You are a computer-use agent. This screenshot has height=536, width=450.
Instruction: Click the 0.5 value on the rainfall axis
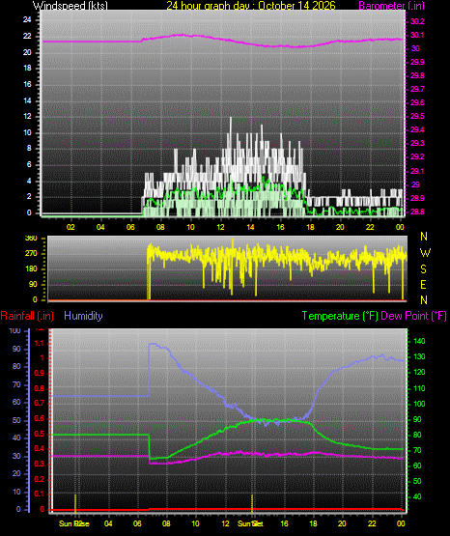(x=40, y=434)
